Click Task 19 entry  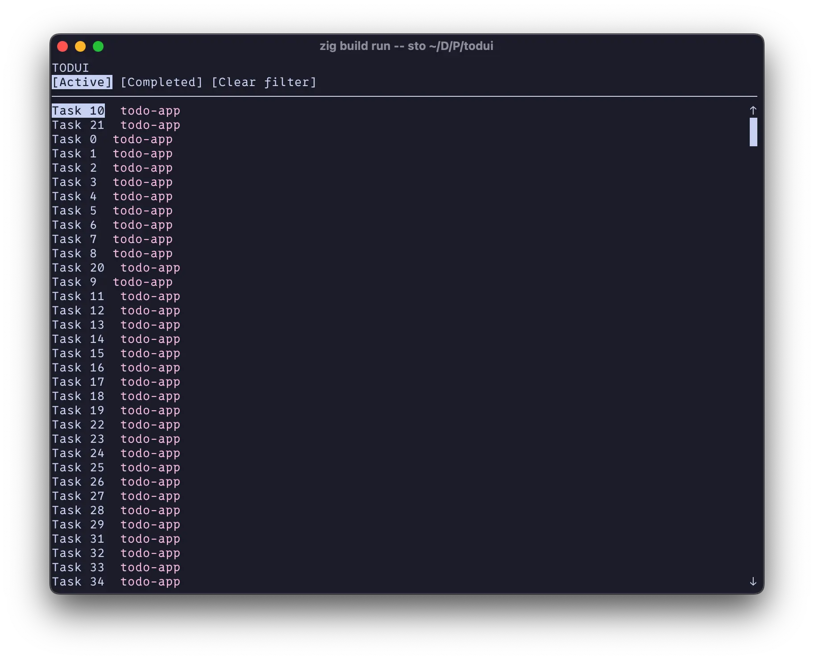(79, 410)
